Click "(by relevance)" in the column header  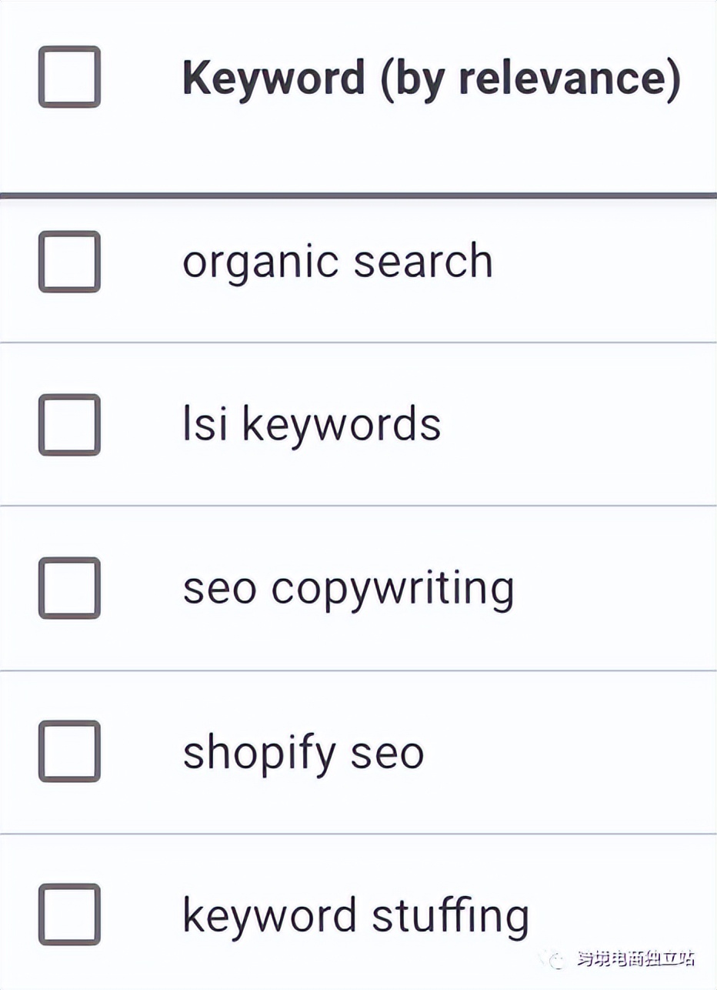click(531, 77)
